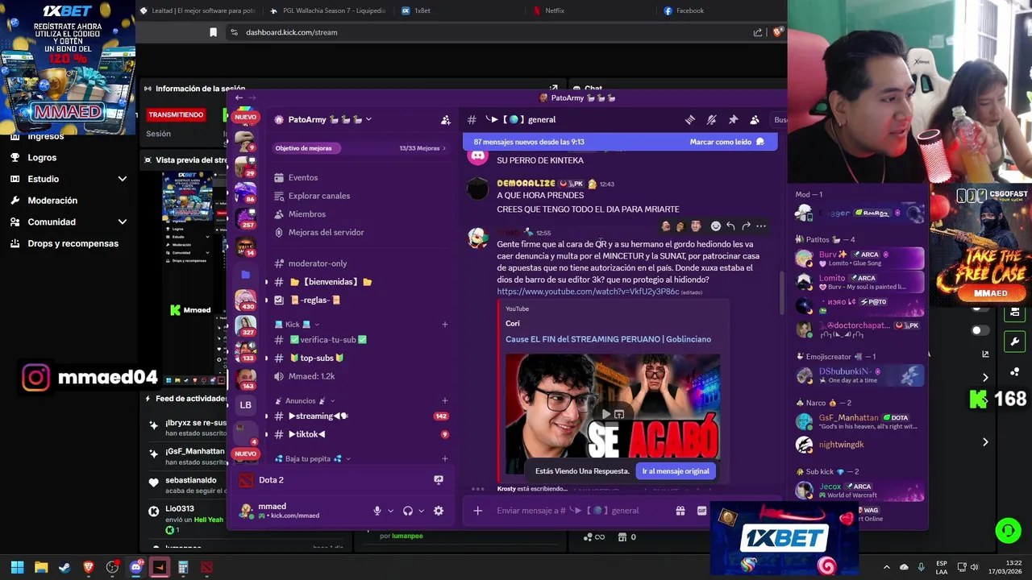
Task: Click plus attach button in message bar
Action: click(477, 510)
